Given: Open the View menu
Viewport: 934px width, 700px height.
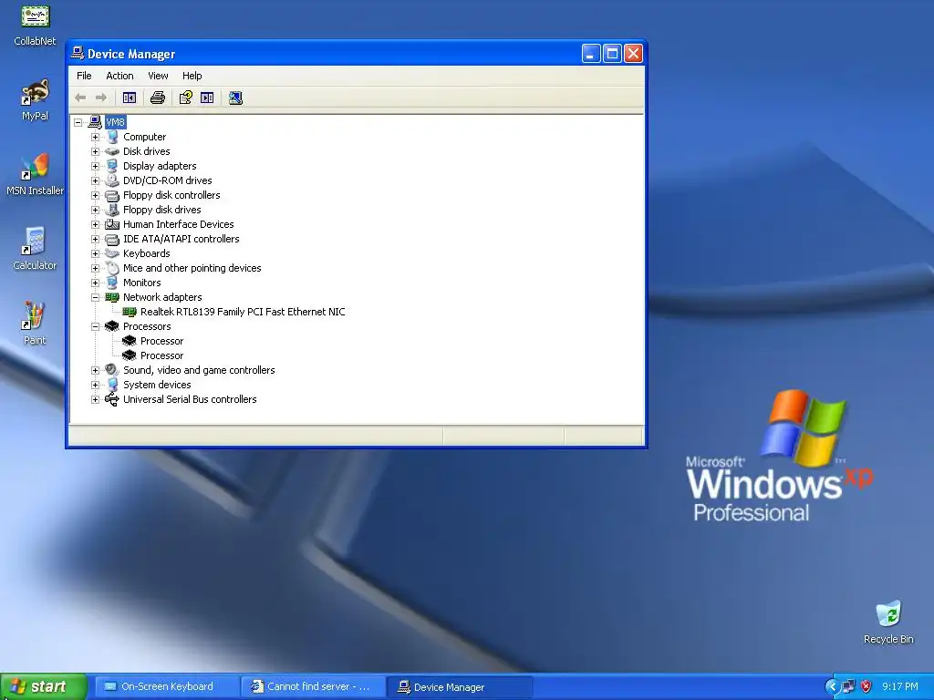Looking at the screenshot, I should coord(158,76).
